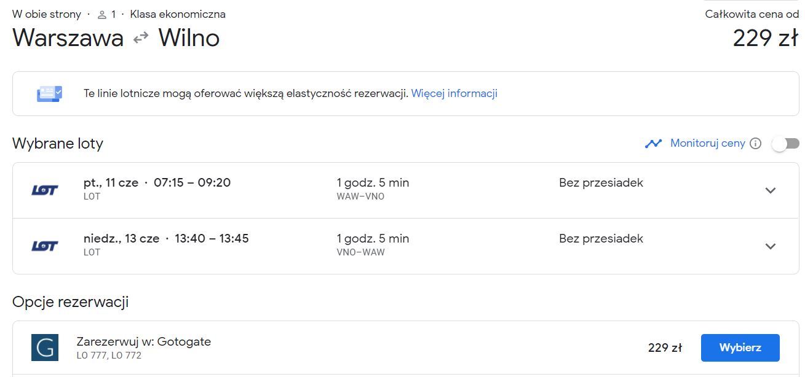Click the LOT logo on outbound flight
The height and width of the screenshot is (377, 805).
[x=44, y=190]
